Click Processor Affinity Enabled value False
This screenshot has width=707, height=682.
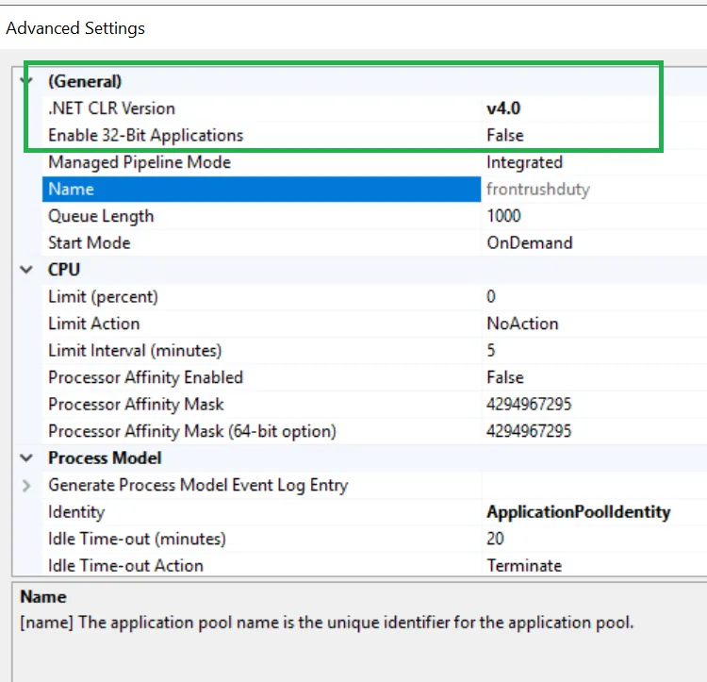[505, 377]
